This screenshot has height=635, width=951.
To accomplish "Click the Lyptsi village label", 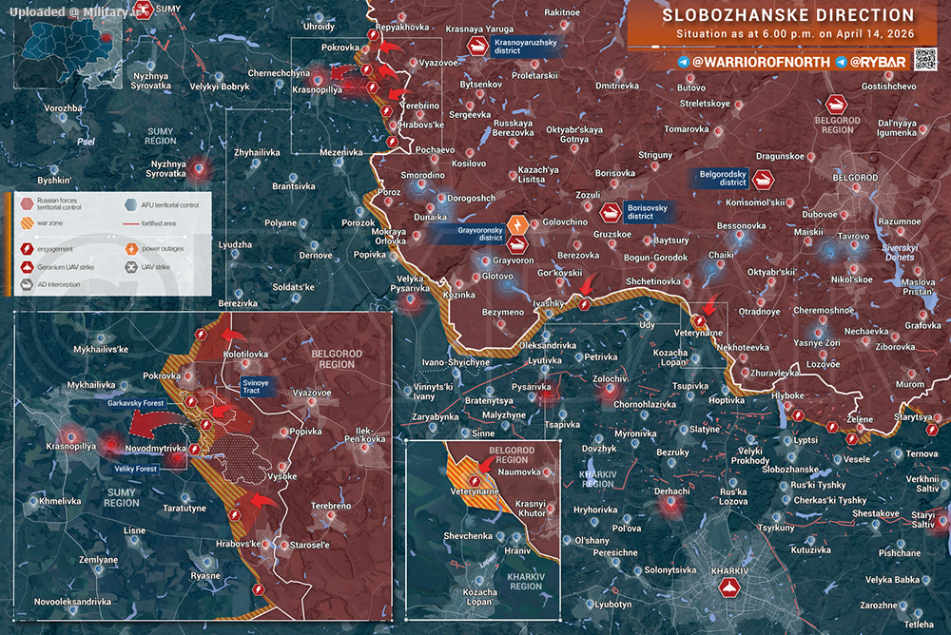I will [x=805, y=440].
